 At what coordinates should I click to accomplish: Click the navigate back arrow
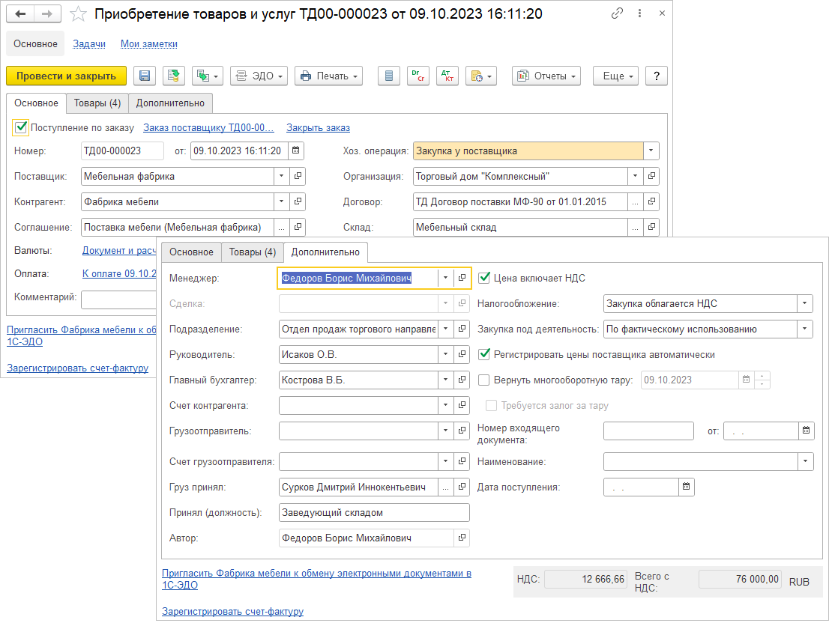[x=20, y=14]
